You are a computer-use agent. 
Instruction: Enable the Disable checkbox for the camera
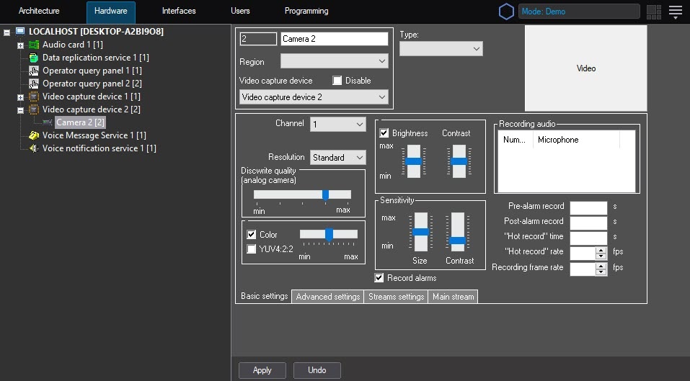pyautogui.click(x=337, y=81)
